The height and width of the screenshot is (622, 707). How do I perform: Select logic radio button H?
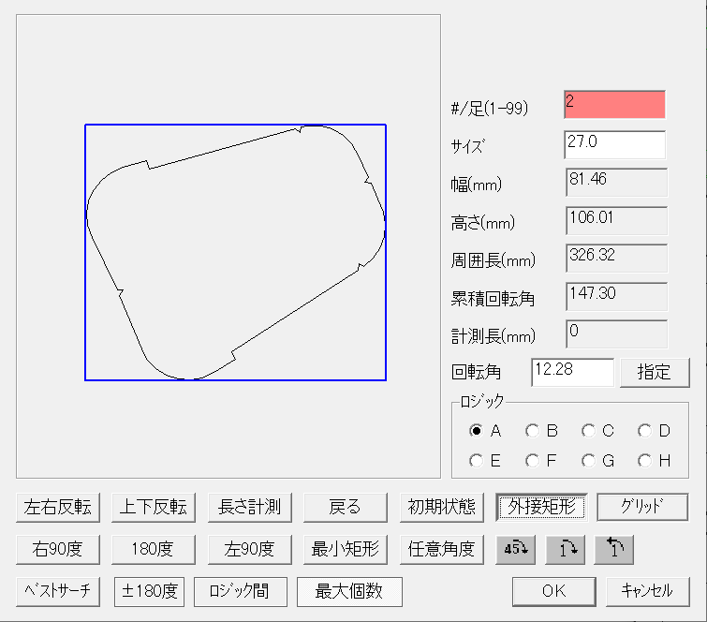[x=645, y=461]
